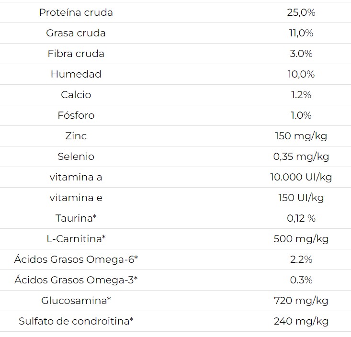Image resolution: width=351 pixels, height=337 pixels.
Task: Select the 25,0% protein value
Action: [x=301, y=12]
